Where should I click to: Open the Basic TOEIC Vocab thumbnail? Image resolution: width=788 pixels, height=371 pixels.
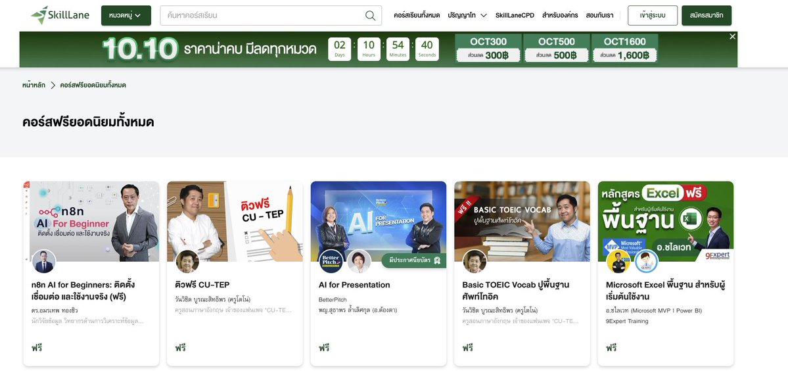tap(522, 221)
